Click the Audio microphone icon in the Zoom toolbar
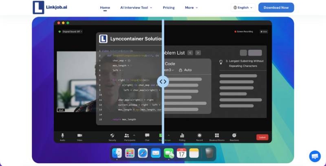The width and height of the screenshot is (326, 166). point(62,135)
